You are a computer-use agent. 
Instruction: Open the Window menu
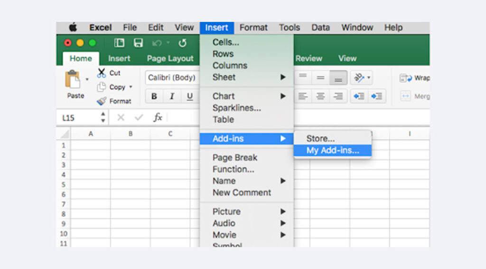tap(357, 28)
